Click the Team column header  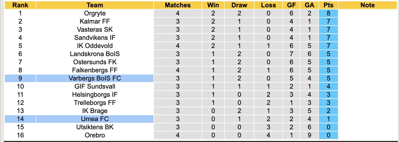(95, 5)
